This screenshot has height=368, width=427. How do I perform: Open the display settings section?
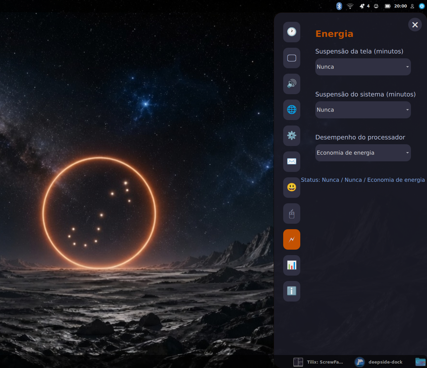tap(292, 58)
